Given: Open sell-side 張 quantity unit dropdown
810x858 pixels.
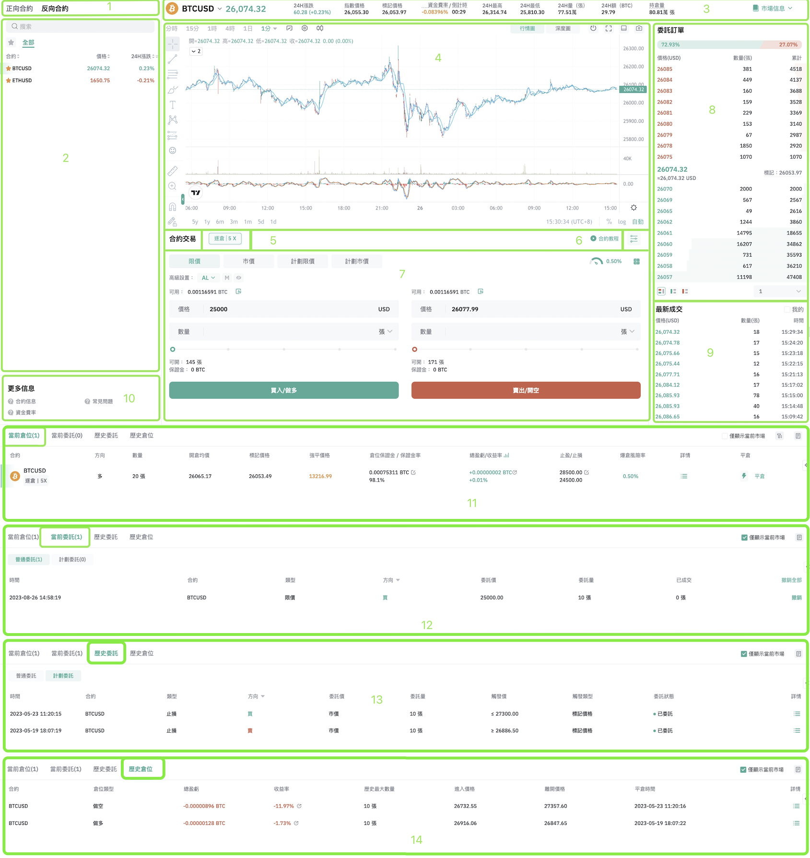Looking at the screenshot, I should pyautogui.click(x=627, y=332).
